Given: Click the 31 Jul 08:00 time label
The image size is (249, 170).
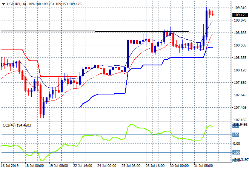Looking at the screenshot, I should point(203,166).
